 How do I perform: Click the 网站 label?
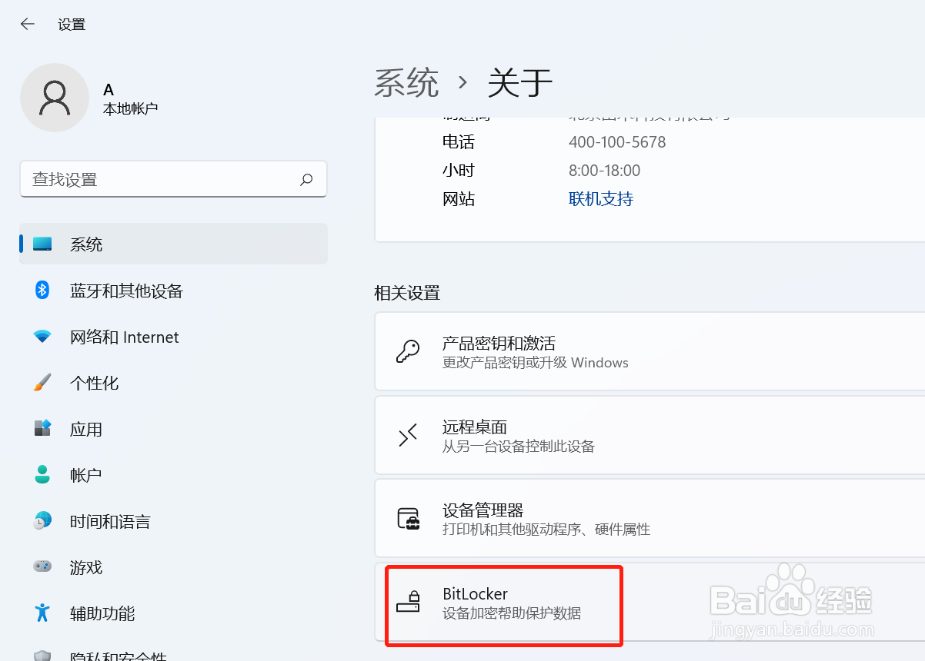[459, 199]
